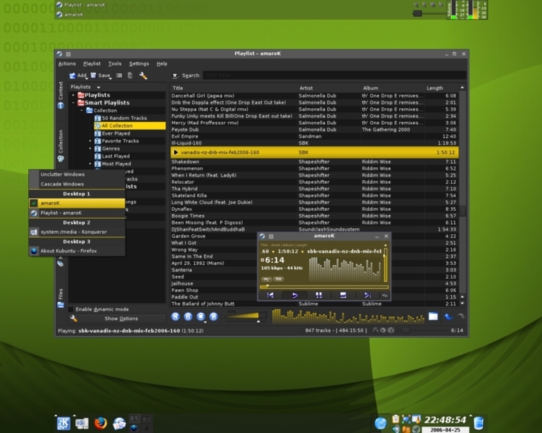The width and height of the screenshot is (542, 433).
Task: Toggle the repeat status bar icon
Action: pyautogui.click(x=375, y=330)
